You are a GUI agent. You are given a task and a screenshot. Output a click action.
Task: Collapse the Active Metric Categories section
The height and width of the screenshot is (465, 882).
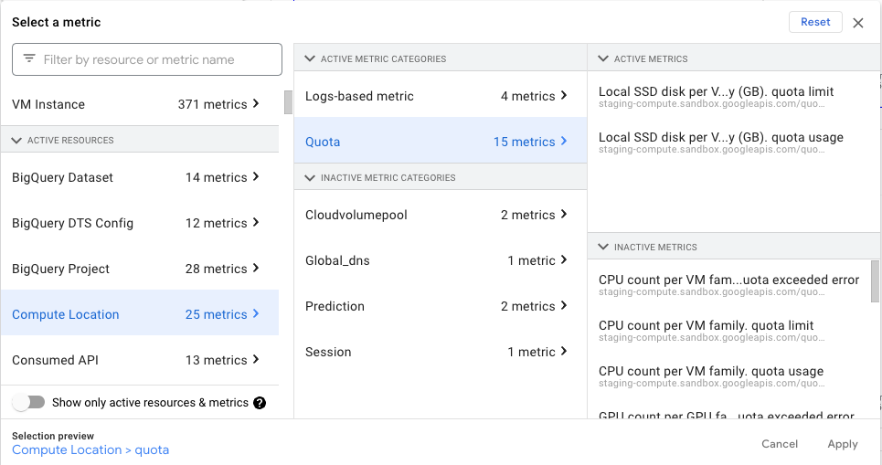pos(309,58)
